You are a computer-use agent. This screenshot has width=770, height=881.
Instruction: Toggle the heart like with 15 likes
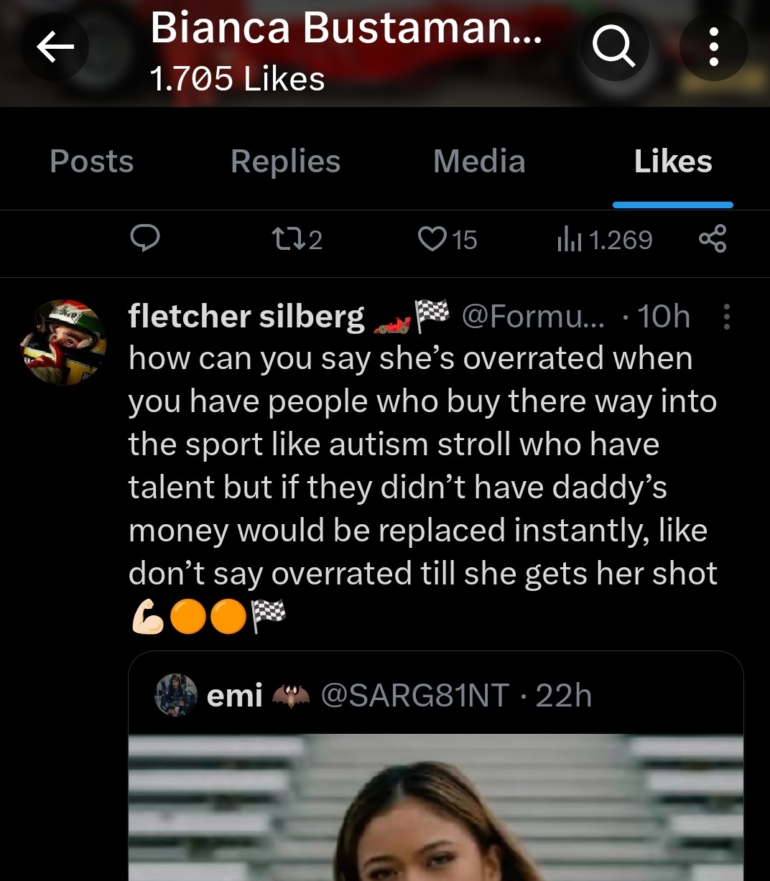click(447, 239)
